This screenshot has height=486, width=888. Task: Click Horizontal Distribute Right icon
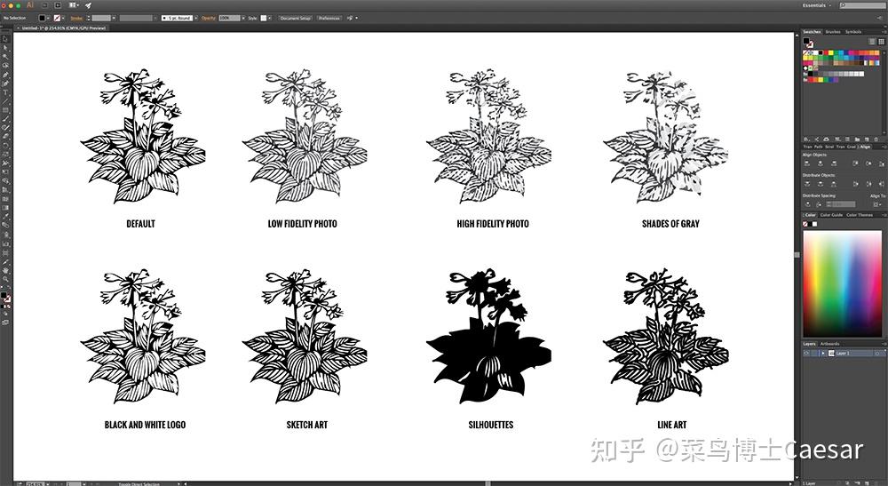pos(882,184)
